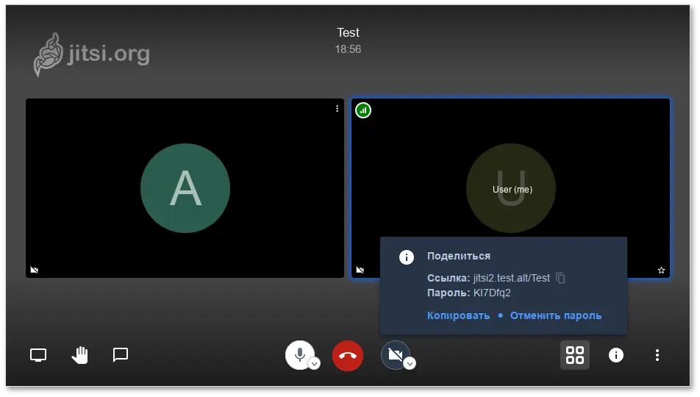This screenshot has width=700, height=397.
Task: Click the star icon on User tile
Action: pyautogui.click(x=661, y=271)
